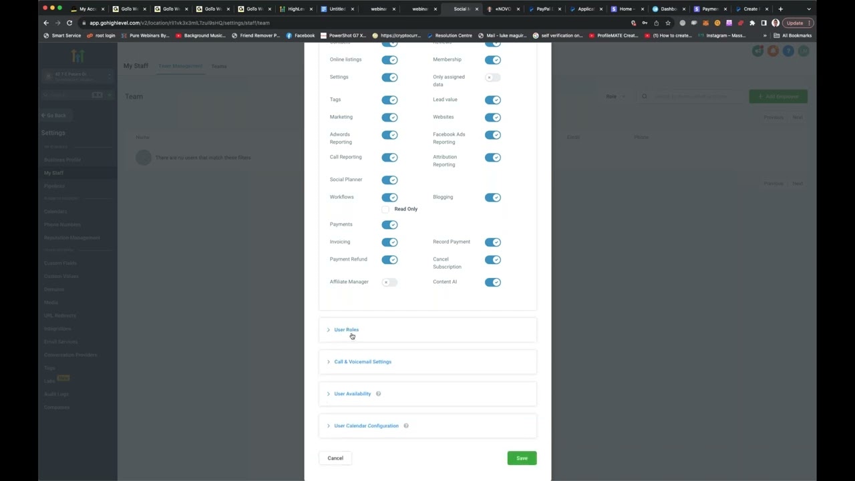Toggle Cancel Subscription switch
This screenshot has height=481, width=855.
pyautogui.click(x=493, y=260)
